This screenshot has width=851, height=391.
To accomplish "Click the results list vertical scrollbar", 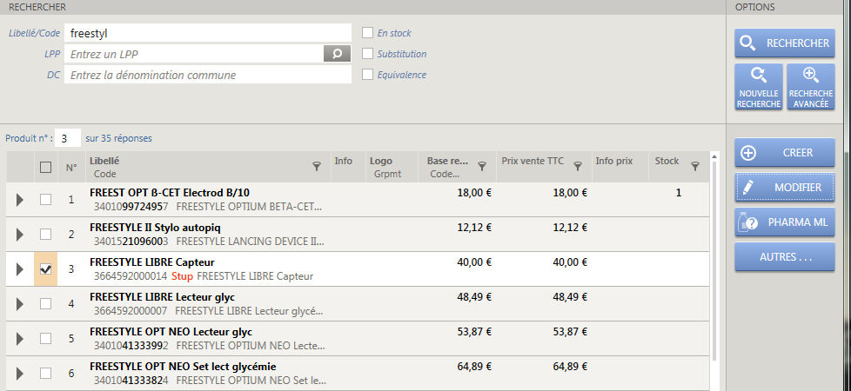I will (x=714, y=261).
